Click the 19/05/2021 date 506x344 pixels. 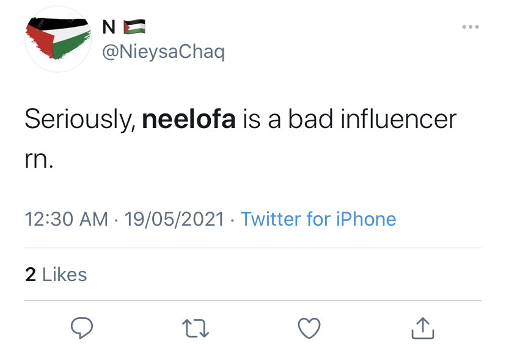click(174, 219)
